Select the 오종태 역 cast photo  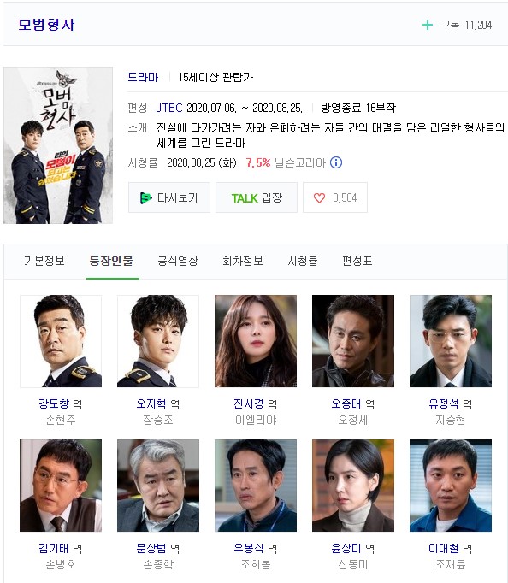click(x=353, y=341)
